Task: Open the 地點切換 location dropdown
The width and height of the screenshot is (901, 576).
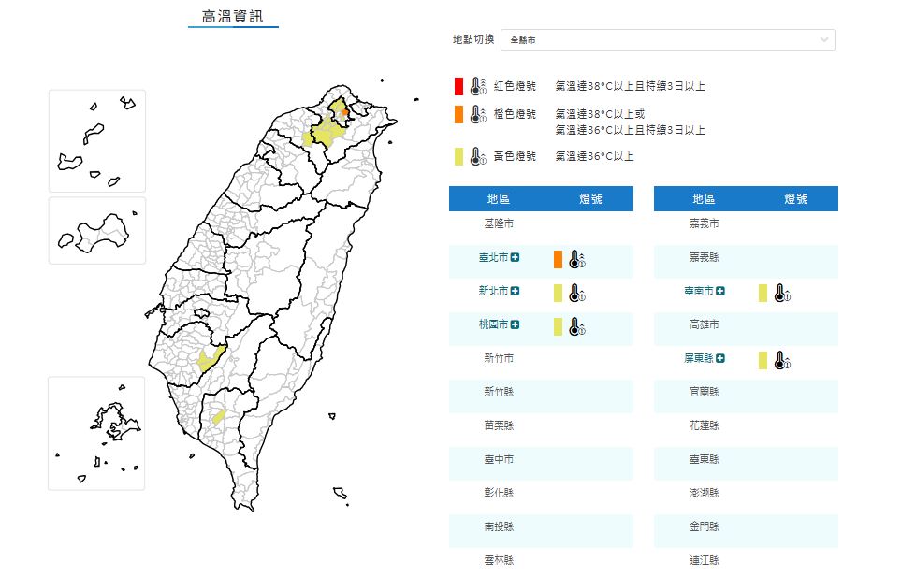Action: (x=667, y=40)
